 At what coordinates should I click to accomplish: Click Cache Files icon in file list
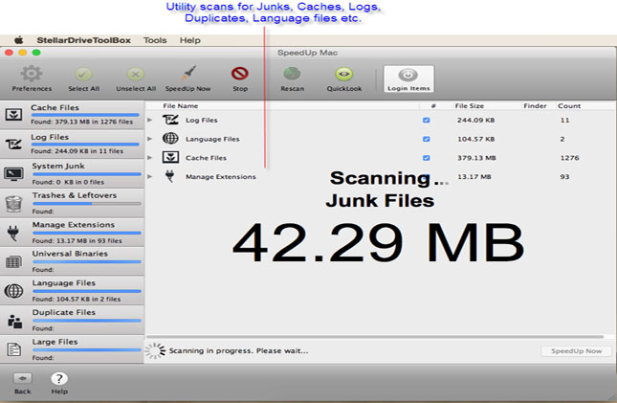pos(170,158)
